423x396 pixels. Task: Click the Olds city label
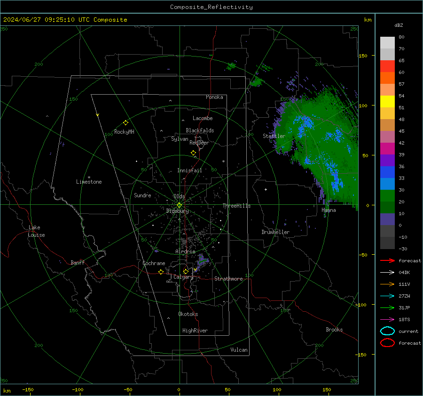[x=179, y=196]
